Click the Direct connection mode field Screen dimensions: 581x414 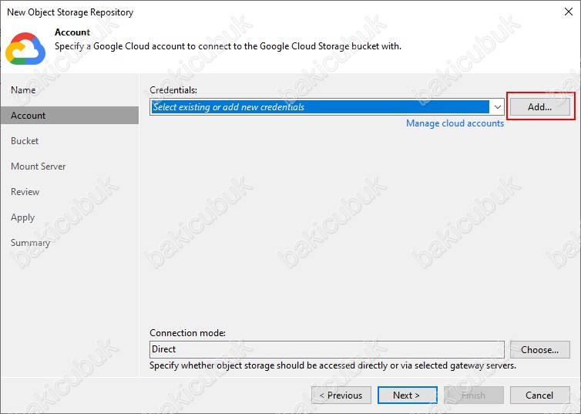[x=327, y=349]
